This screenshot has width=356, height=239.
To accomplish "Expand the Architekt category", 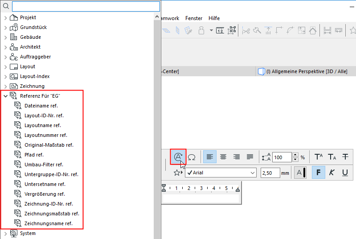I will (6, 47).
